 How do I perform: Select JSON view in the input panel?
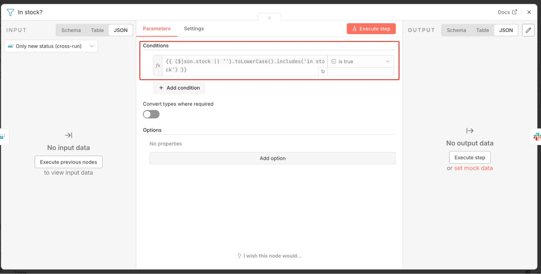click(121, 30)
